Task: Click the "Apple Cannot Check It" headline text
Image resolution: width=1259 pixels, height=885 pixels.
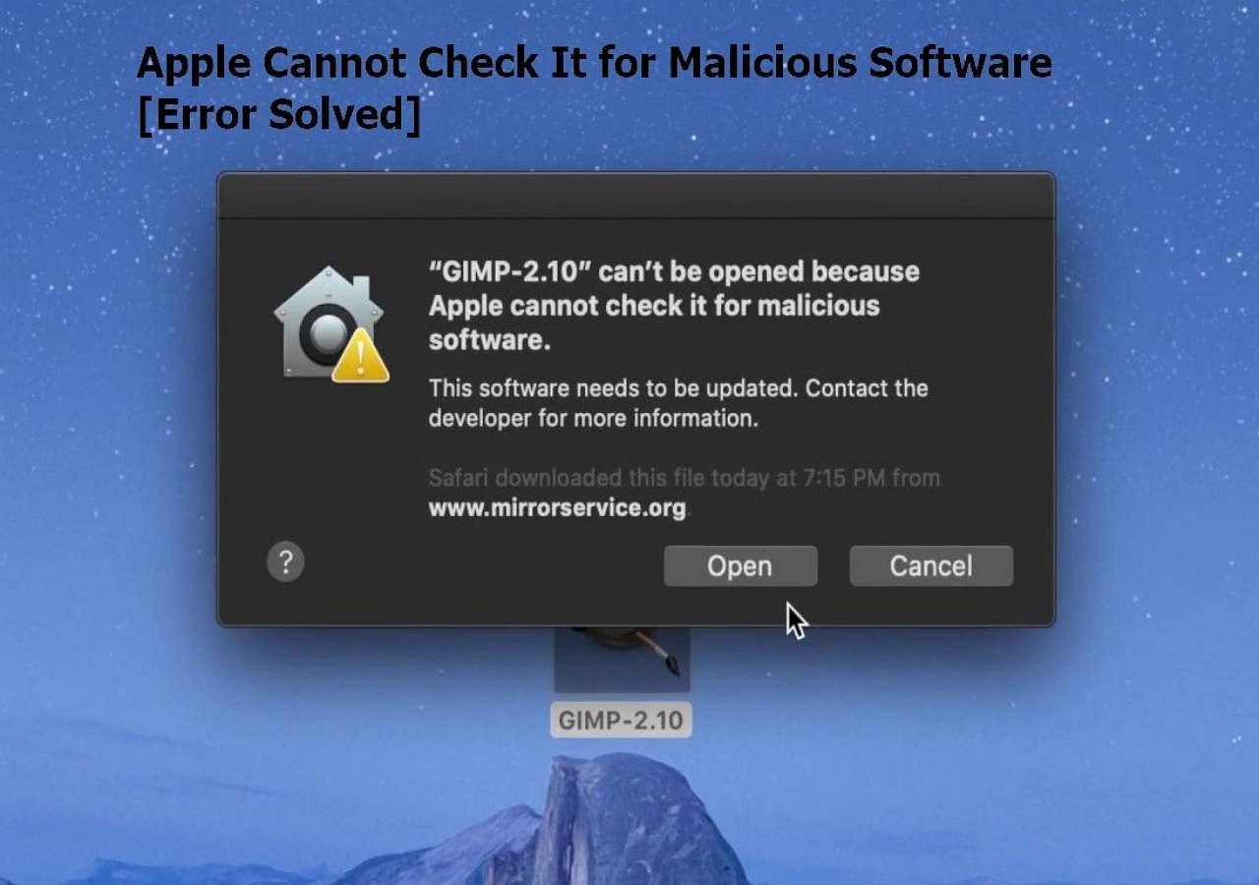Action: [x=594, y=63]
